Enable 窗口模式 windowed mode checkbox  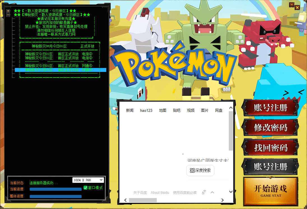pos(86,188)
